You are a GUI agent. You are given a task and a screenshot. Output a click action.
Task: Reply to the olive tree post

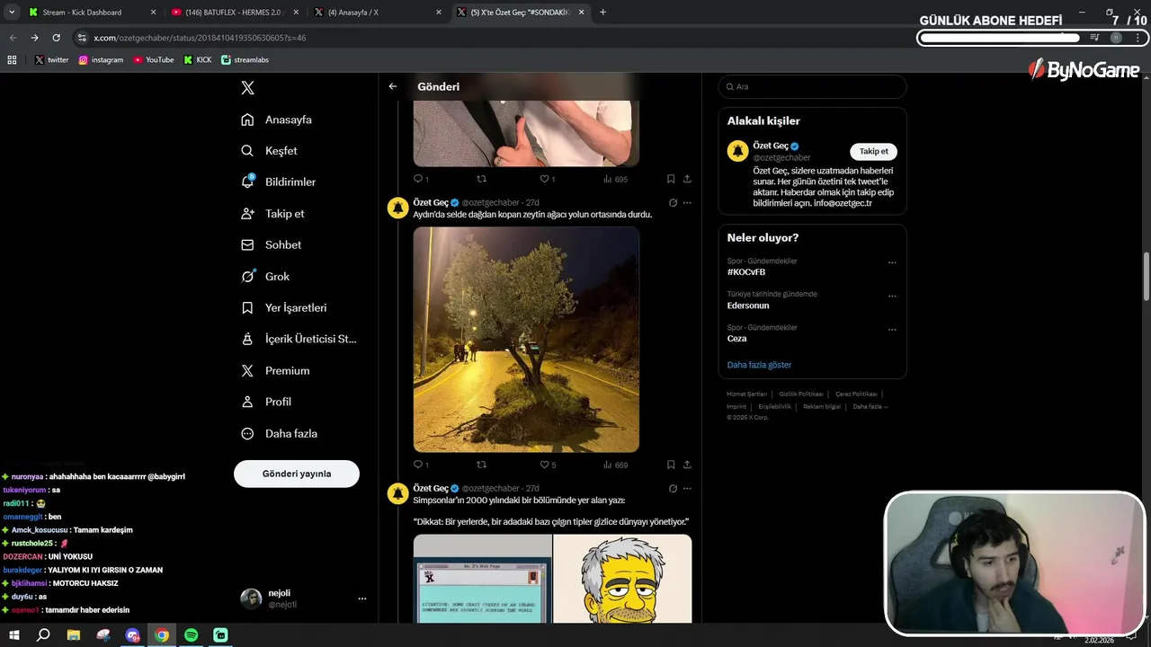point(420,465)
